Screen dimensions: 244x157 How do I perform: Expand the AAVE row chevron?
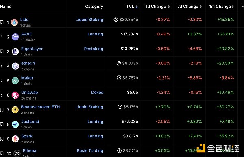click(x=2, y=37)
